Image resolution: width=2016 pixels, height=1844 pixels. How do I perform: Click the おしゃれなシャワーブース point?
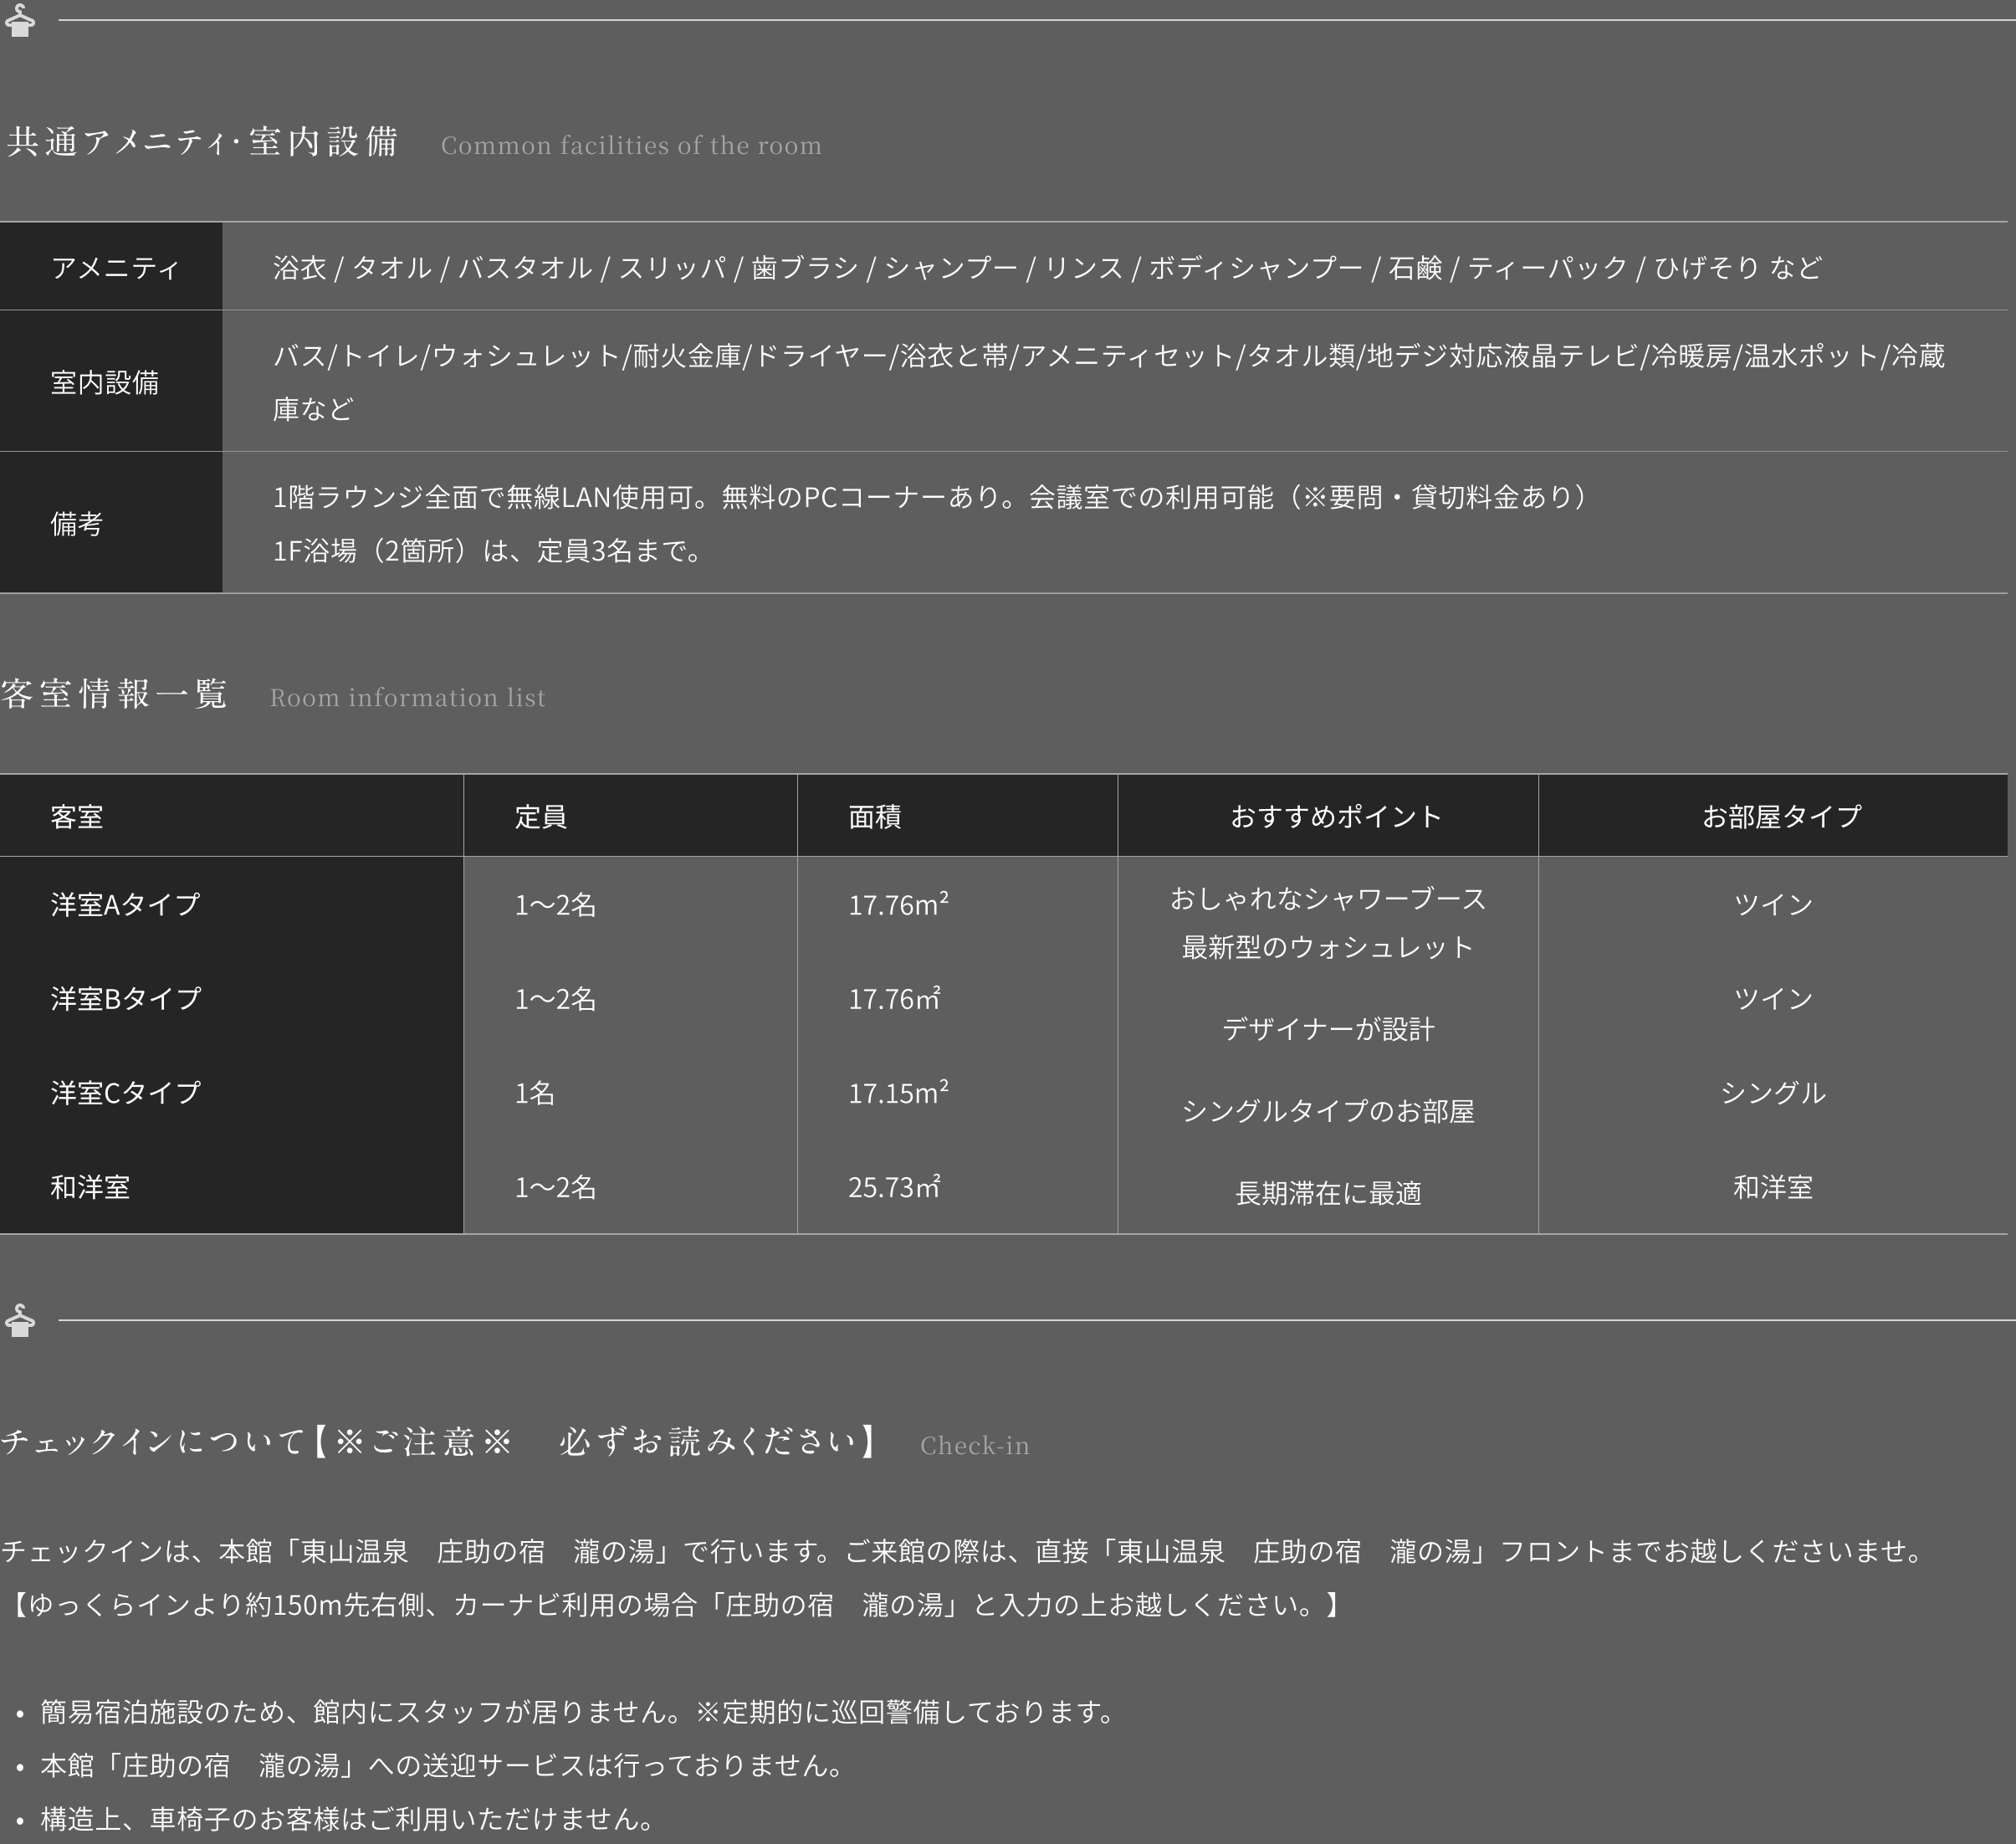click(x=1328, y=898)
